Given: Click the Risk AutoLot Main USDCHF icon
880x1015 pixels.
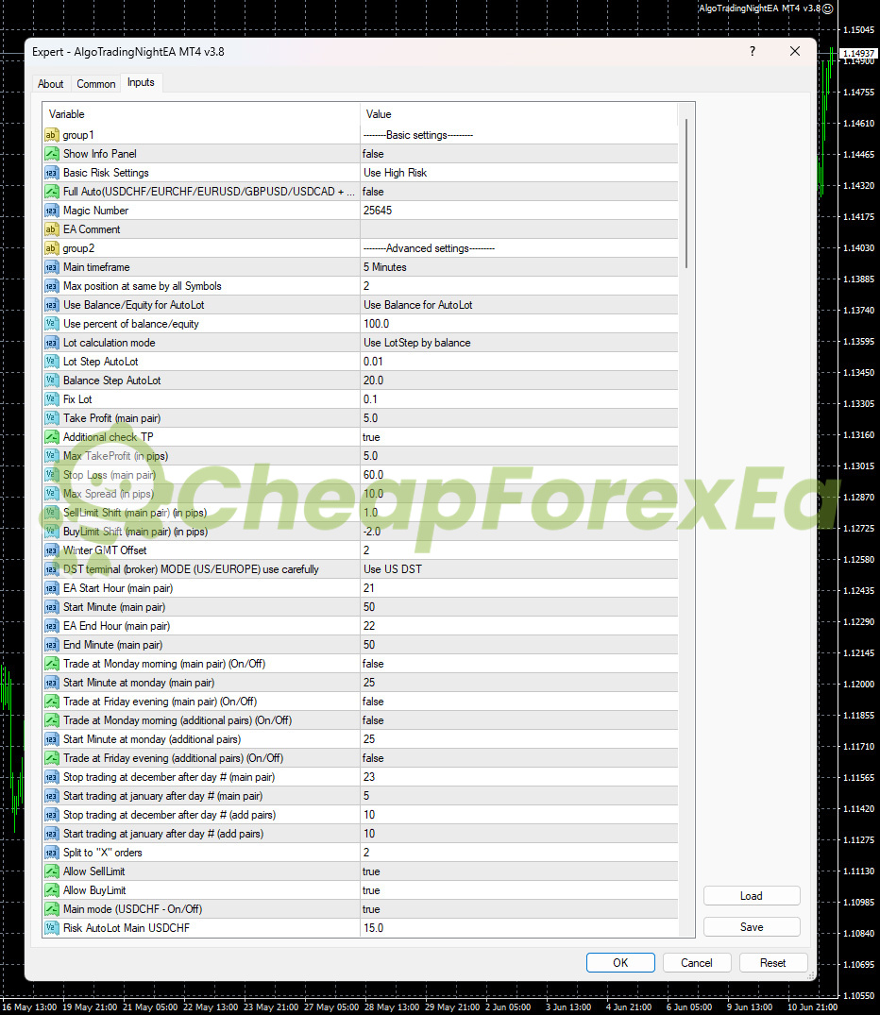Looking at the screenshot, I should click(x=52, y=928).
